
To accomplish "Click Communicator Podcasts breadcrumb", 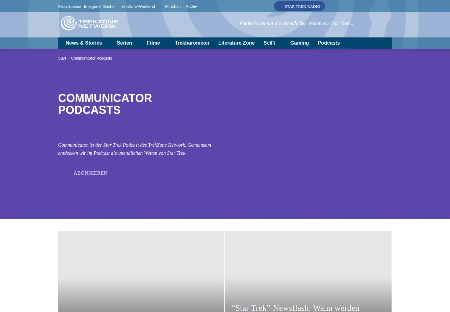I will [92, 58].
